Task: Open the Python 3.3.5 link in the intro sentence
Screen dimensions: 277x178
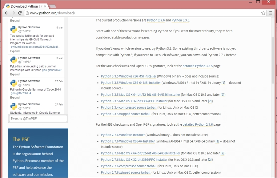Action: (x=180, y=20)
